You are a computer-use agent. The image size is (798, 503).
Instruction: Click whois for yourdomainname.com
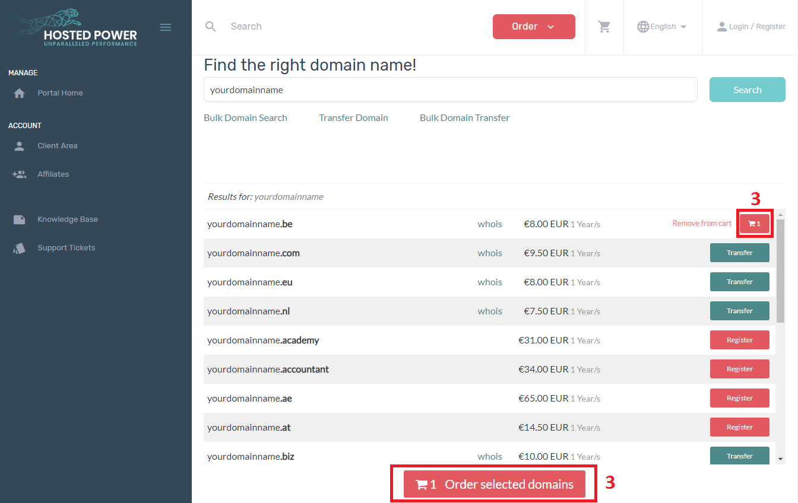pyautogui.click(x=490, y=253)
